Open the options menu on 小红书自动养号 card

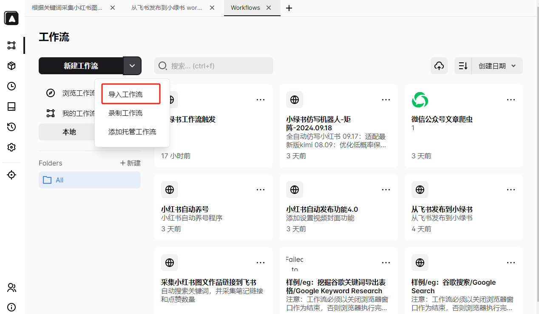(261, 190)
